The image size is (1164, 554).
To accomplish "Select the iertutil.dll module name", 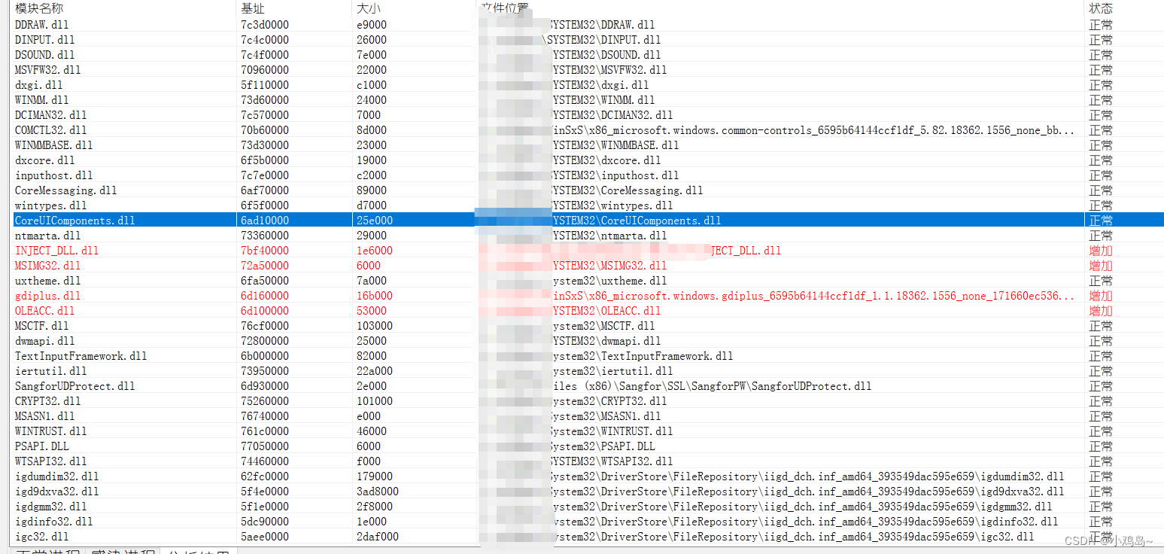I will 50,370.
